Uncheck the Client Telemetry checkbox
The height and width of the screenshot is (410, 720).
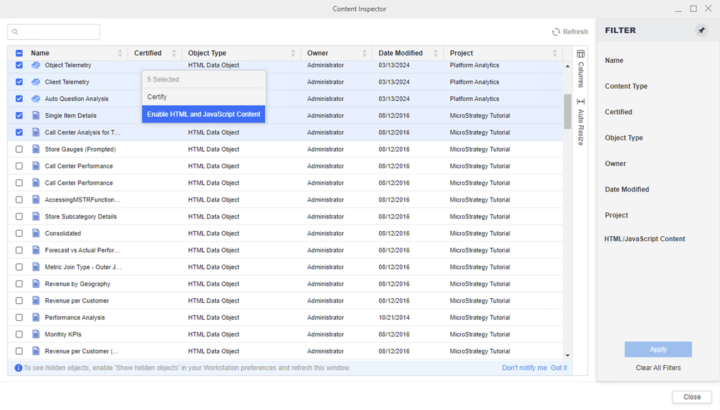click(x=19, y=82)
